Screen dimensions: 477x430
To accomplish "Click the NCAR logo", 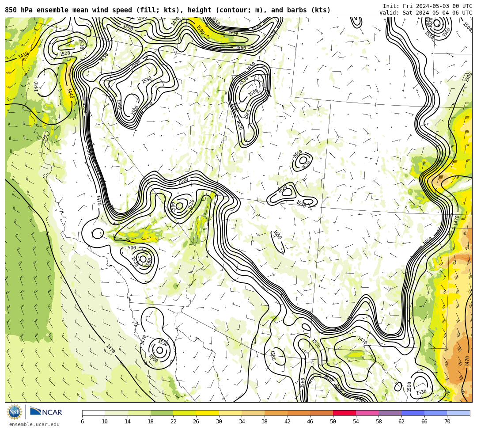I will [x=46, y=412].
